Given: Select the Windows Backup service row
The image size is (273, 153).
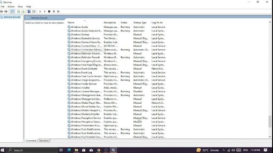Looking at the screenshot, I should 116,34.
